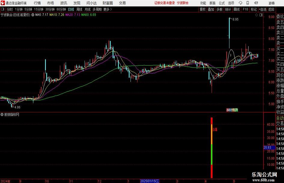This screenshot has height=183, width=284.
Task: Toggle the panel layout icon beside 分时
Action: click(x=3, y=9)
